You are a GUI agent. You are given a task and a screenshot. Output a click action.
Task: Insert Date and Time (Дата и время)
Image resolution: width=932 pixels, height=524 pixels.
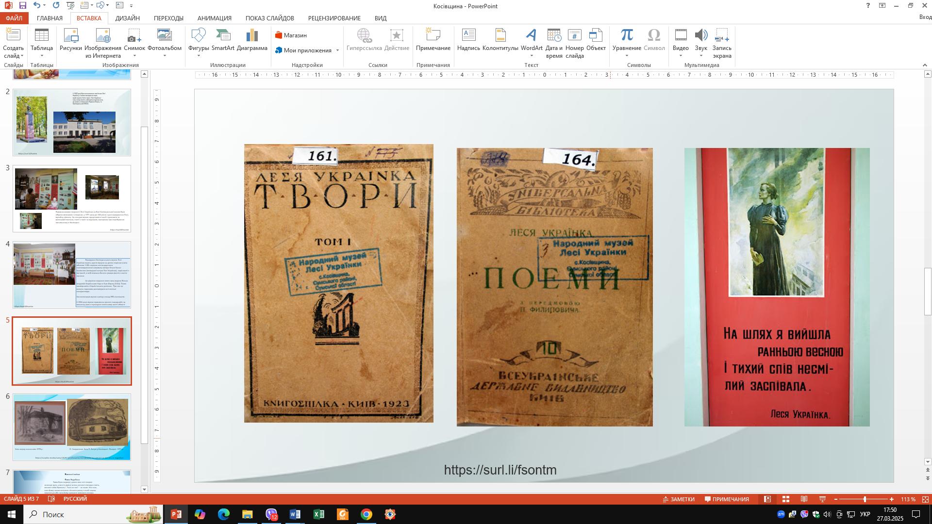tap(554, 43)
